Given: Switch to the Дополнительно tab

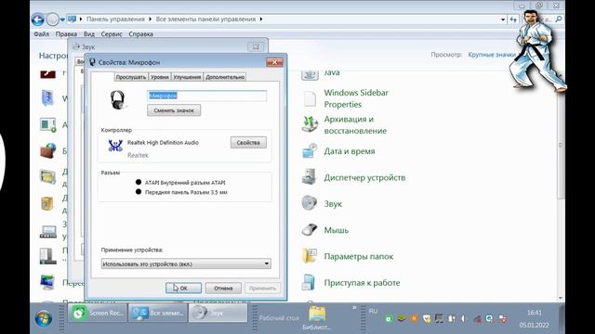Looking at the screenshot, I should tap(225, 77).
